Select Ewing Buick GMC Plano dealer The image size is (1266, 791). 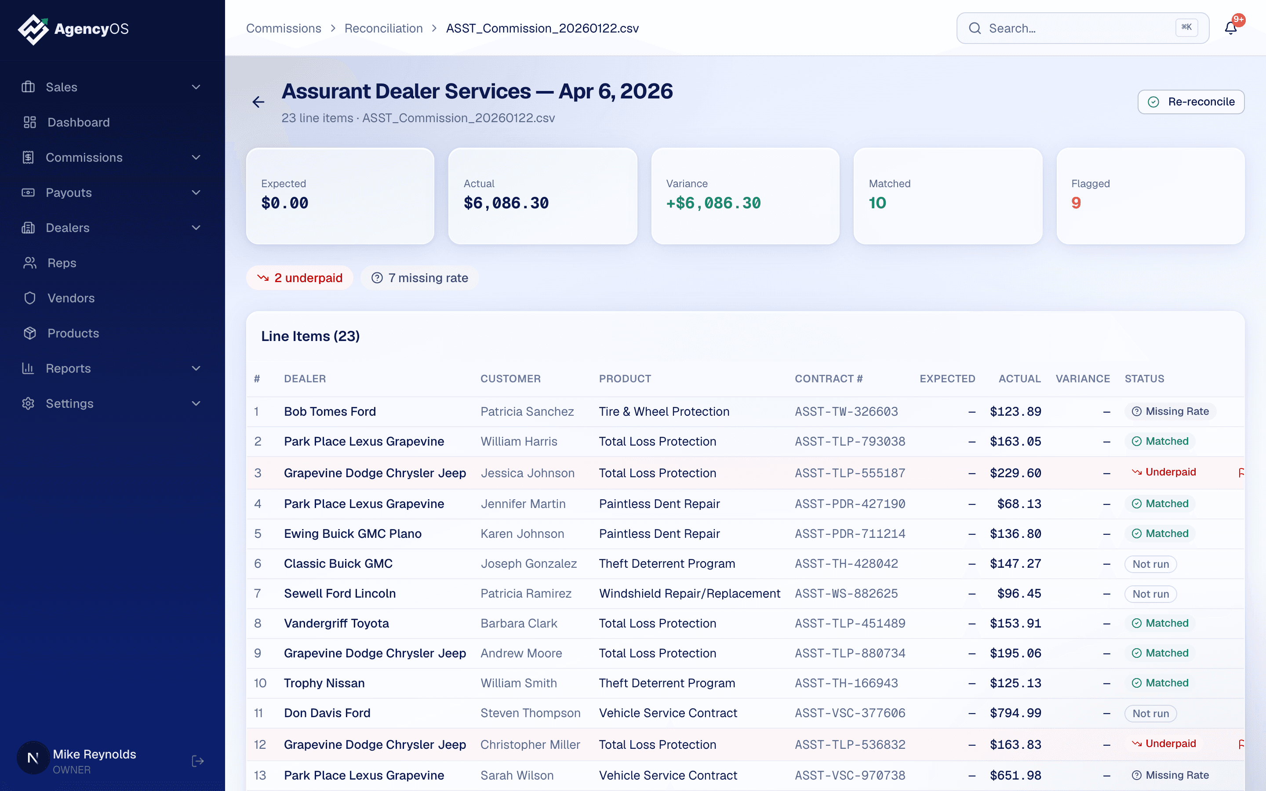pos(353,533)
